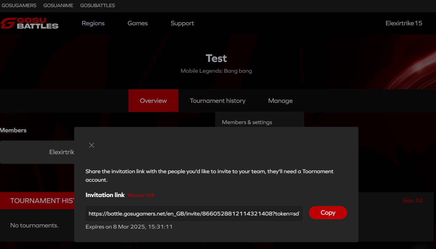Click the Test team title
The image size is (436, 249).
pos(216,58)
